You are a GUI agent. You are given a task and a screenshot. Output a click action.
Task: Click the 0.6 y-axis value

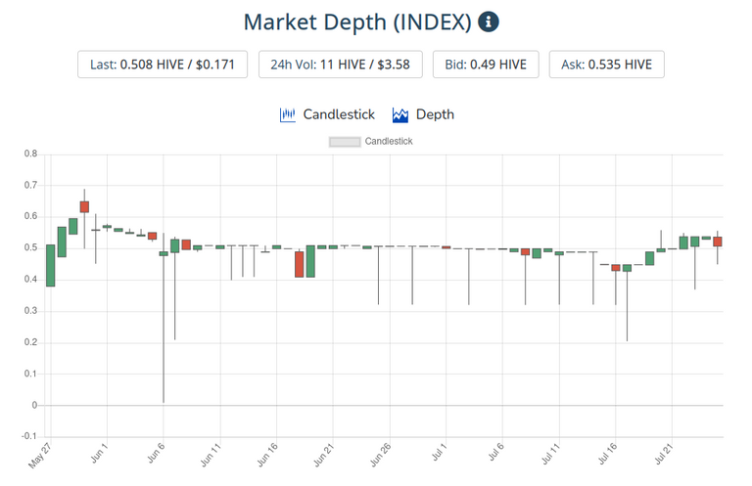click(30, 216)
